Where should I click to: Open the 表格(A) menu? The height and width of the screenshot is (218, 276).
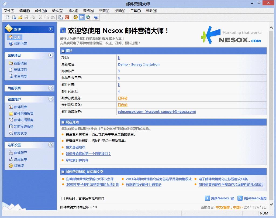coord(88,11)
